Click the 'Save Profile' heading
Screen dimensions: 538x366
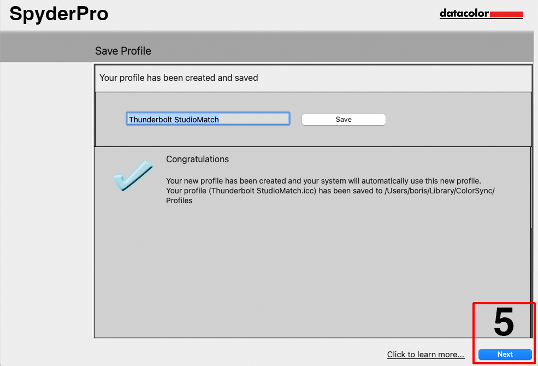pyautogui.click(x=123, y=51)
